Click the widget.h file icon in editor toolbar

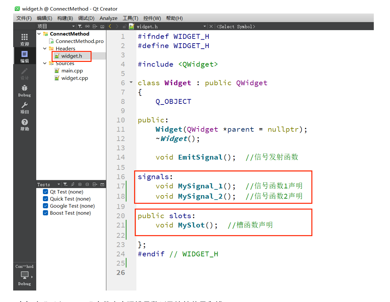[132, 26]
